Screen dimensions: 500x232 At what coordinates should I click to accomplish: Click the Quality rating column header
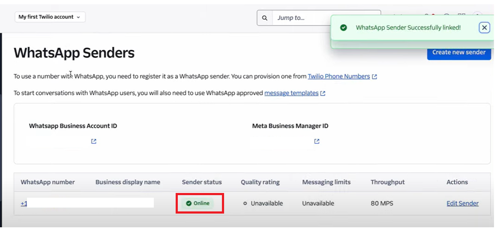pyautogui.click(x=260, y=182)
